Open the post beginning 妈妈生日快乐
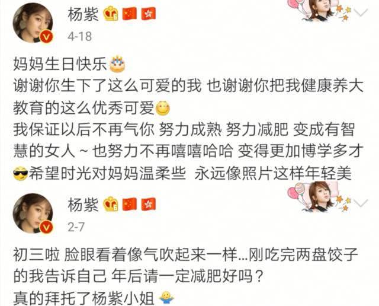379x306 pixels. coord(188,119)
